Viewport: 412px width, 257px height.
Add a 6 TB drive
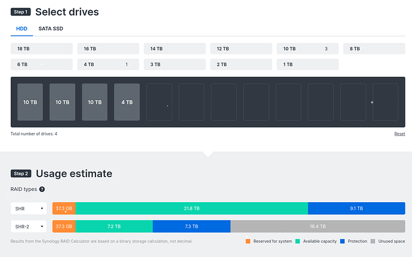pos(42,64)
